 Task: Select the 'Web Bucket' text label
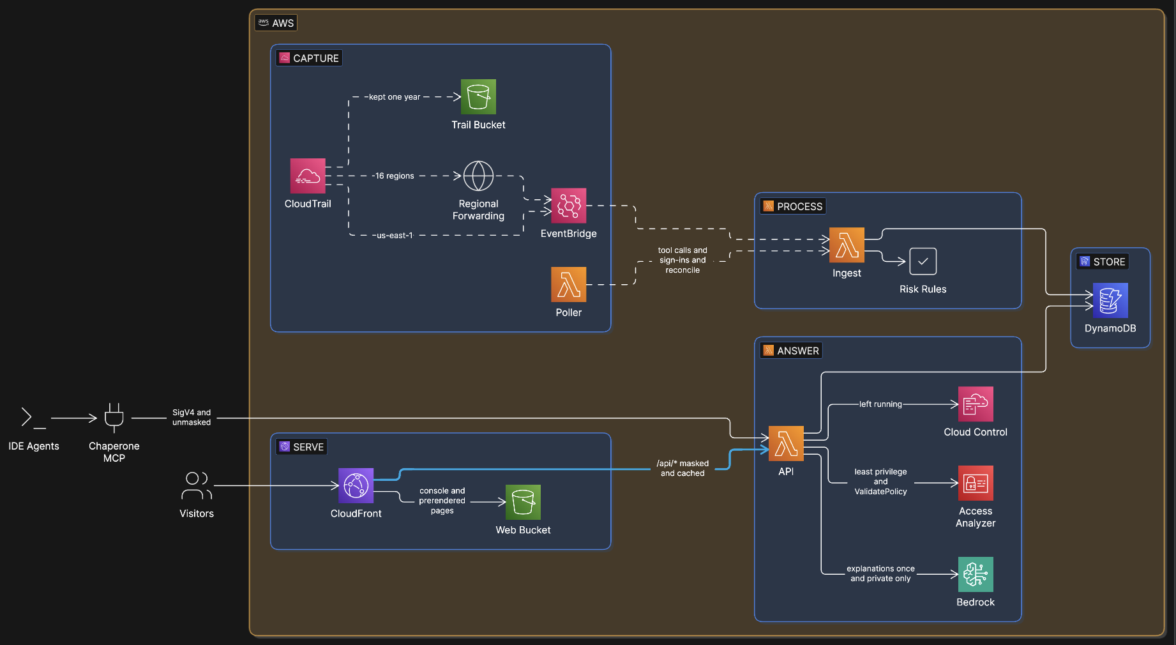point(523,530)
